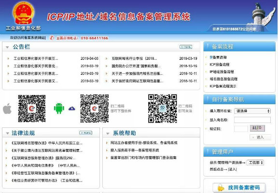The height and width of the screenshot is (193, 278).
Task: Open 接入服务商手册—备案管理系统 link
Action: (x=135, y=150)
